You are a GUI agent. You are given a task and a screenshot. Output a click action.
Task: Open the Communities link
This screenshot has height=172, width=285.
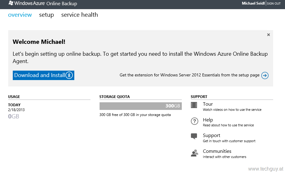tap(217, 151)
